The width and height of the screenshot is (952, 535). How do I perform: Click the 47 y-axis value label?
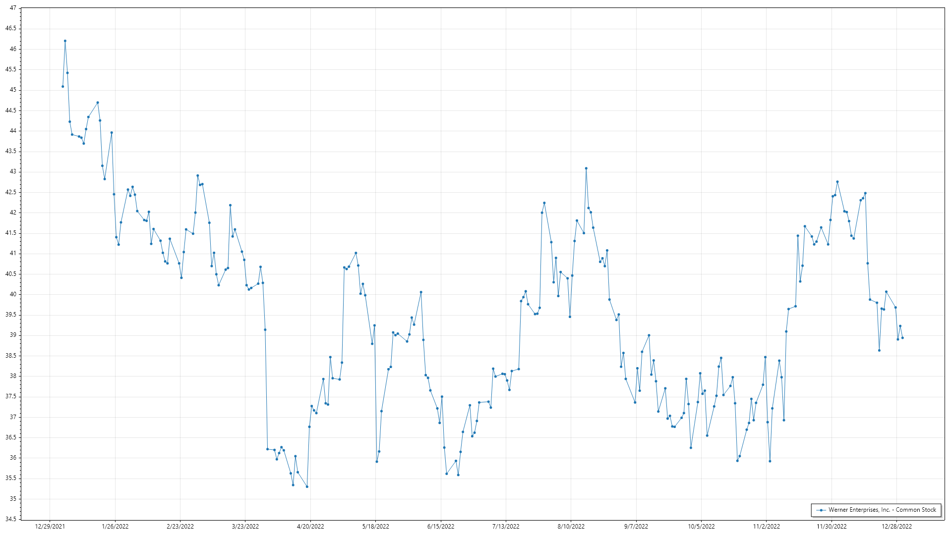point(13,8)
